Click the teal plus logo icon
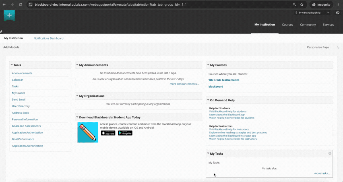Image resolution: width=343 pixels, height=182 pixels. click(9, 15)
